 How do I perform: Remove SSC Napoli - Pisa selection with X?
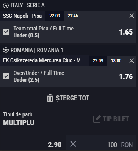[132, 16]
